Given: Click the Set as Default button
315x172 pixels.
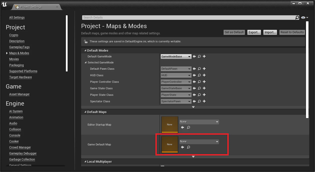Looking at the screenshot, I should click(x=234, y=32).
